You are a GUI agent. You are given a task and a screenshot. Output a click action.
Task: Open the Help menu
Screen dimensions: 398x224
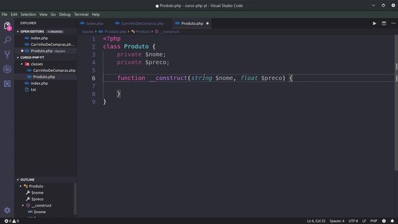96,14
